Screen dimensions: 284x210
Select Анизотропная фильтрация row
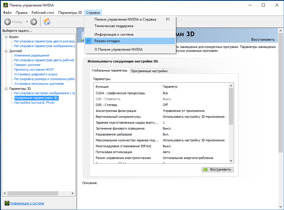[161, 111]
